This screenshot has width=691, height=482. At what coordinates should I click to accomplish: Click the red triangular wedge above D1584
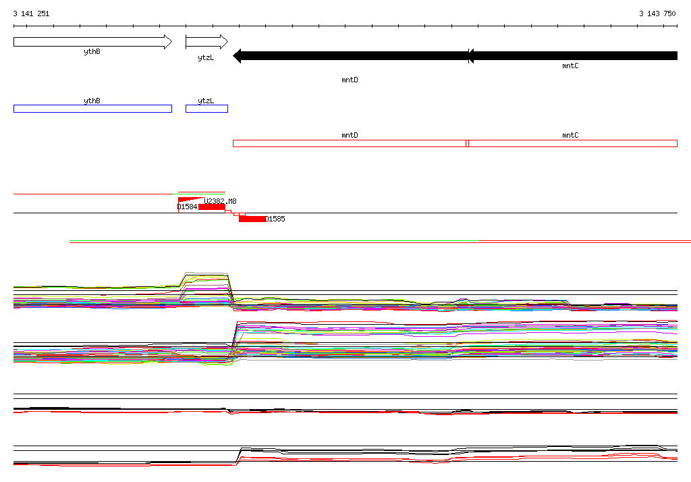coord(189,199)
